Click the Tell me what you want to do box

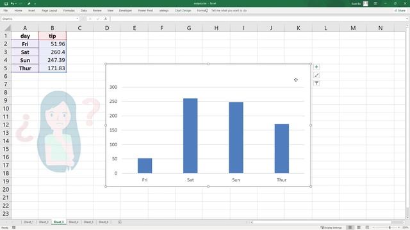coord(229,10)
